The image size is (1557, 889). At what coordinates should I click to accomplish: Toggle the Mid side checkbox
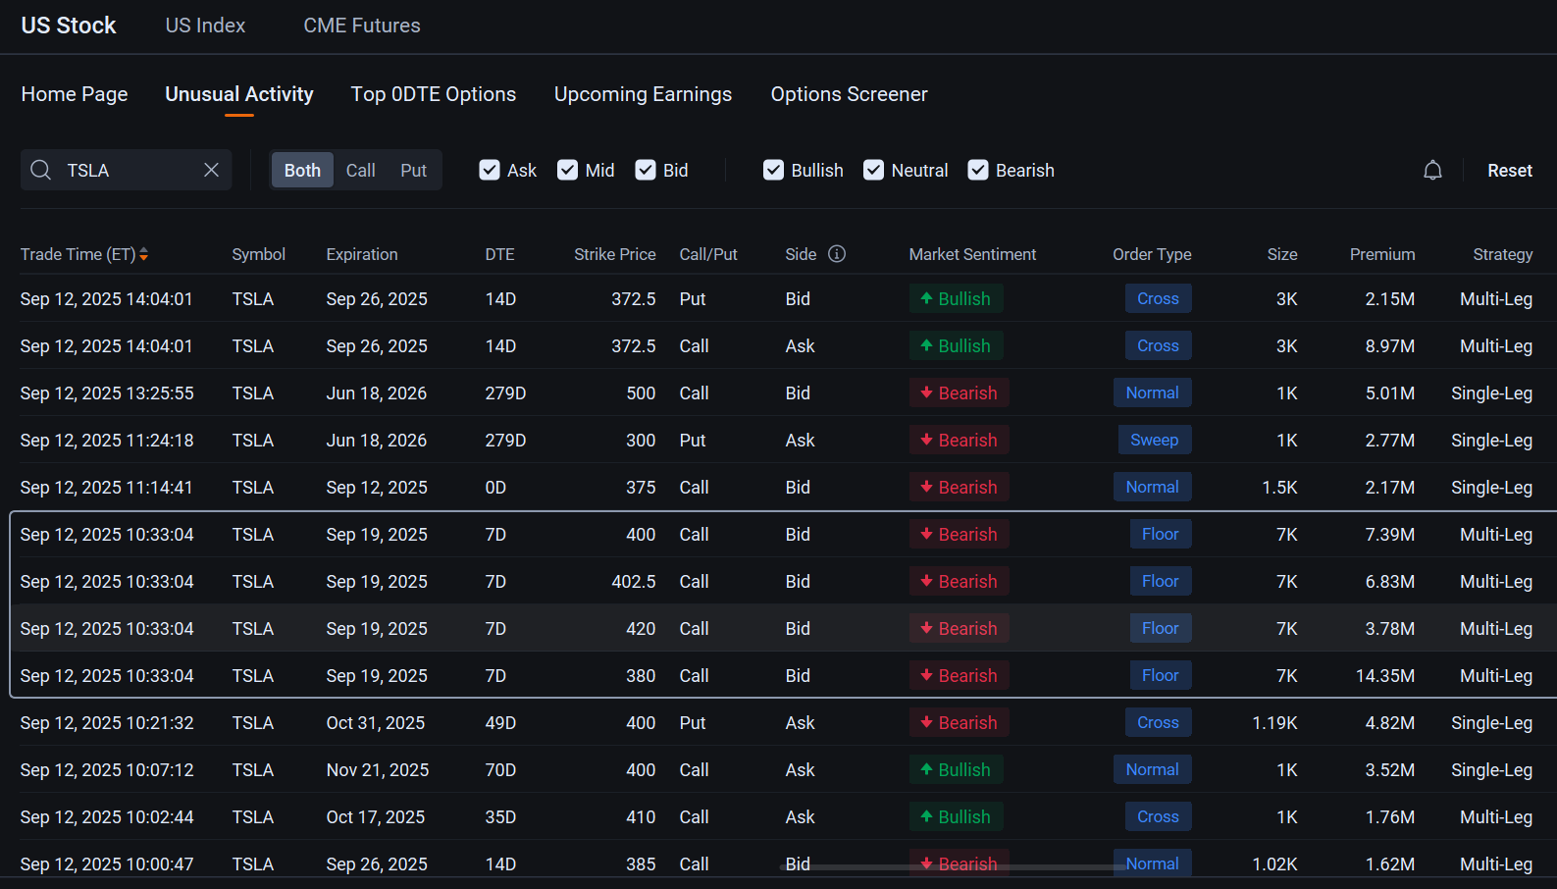568,171
